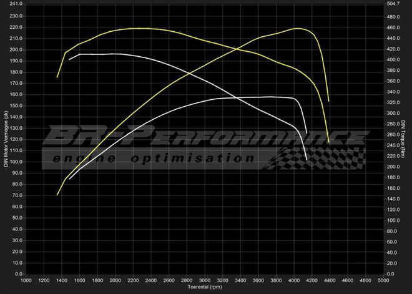Select the 'DIN Torque (Nm)' axis title
Viewport: 412px width, 294px height.
pyautogui.click(x=405, y=139)
